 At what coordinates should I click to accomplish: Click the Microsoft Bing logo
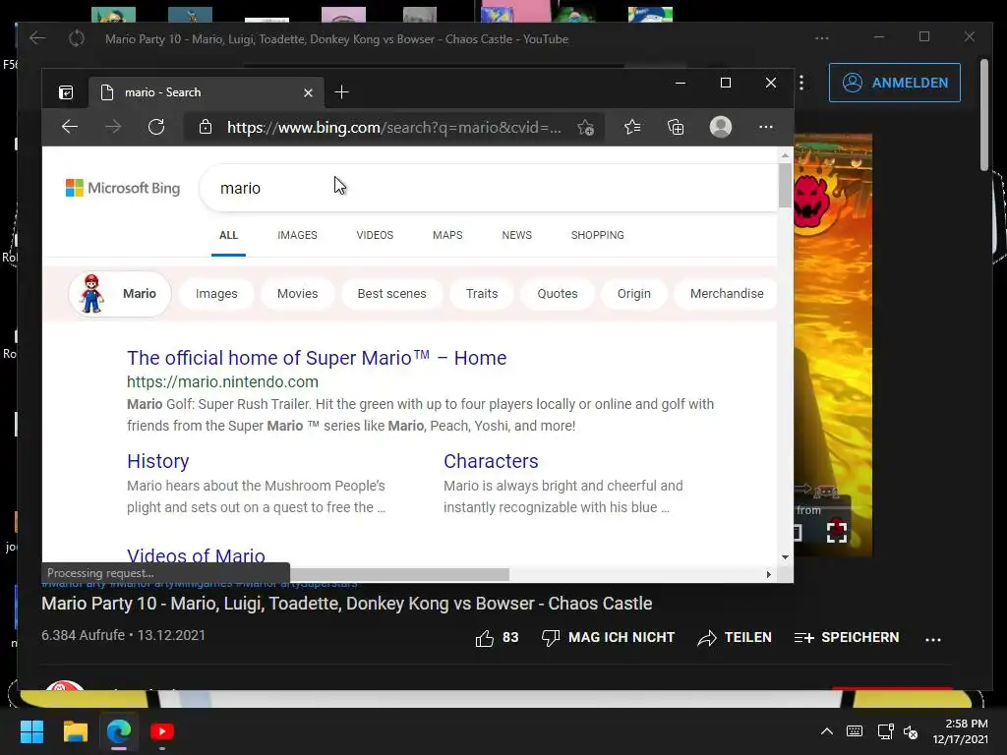(x=123, y=188)
